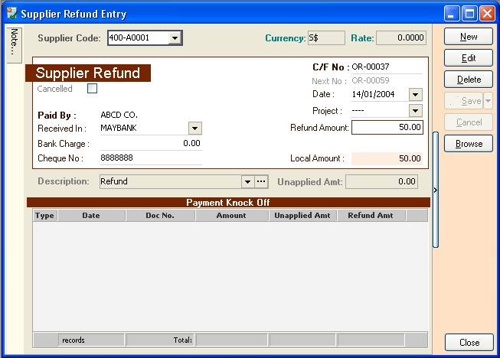500x358 pixels.
Task: Click the Bank Charge field
Action: 150,143
